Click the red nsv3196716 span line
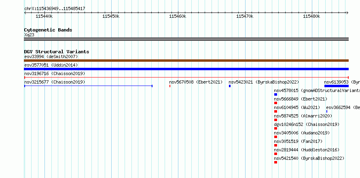Screen dimensions: 360x178 [x=186, y=77]
